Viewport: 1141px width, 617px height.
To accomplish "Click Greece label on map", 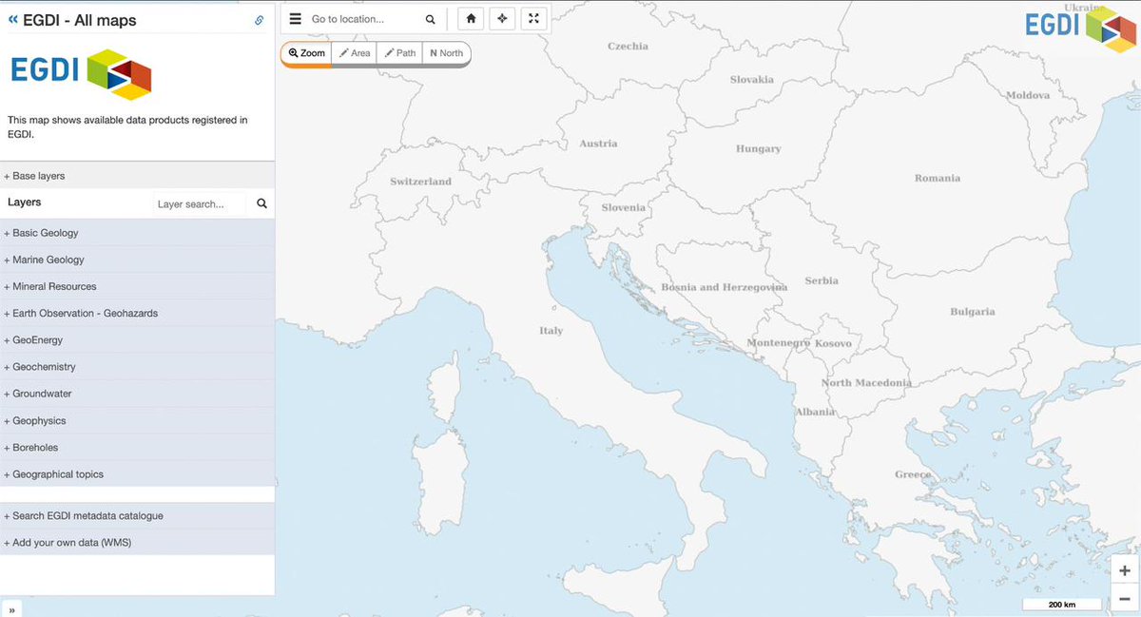I will [913, 473].
